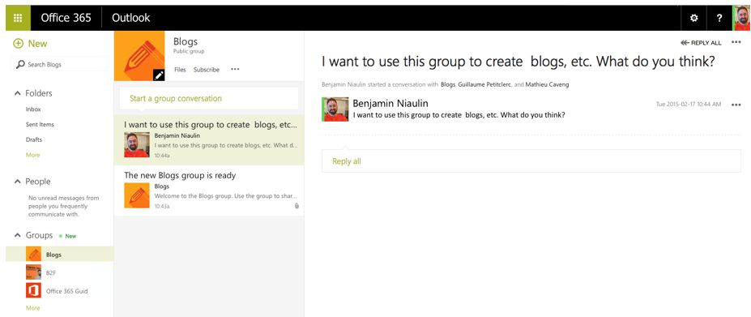Viewport: 751px width, 317px height.
Task: Click the Blogs group icon in sidebar
Action: 33,255
